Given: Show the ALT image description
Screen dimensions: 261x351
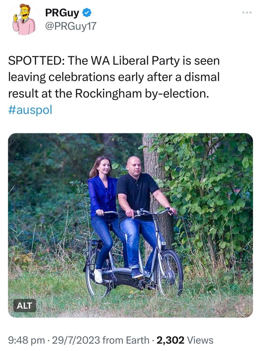Looking at the screenshot, I should tap(25, 305).
